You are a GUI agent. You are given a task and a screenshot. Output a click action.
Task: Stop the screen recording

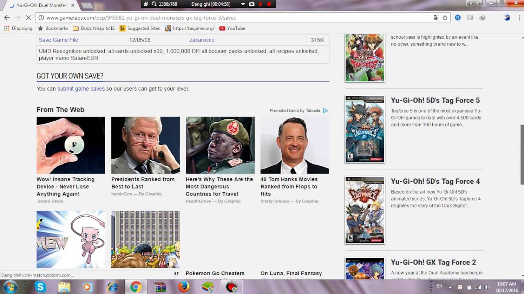[x=269, y=4]
